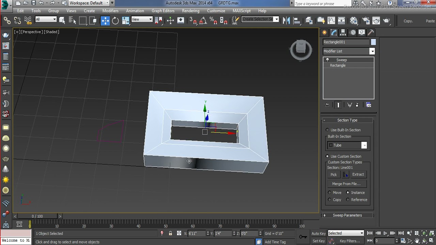Open the Animation menu
The height and width of the screenshot is (245, 436).
[x=135, y=11]
